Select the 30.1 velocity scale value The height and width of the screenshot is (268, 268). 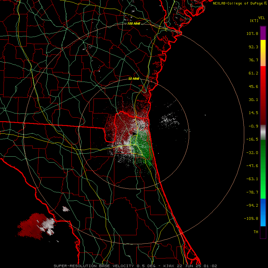[253, 100]
